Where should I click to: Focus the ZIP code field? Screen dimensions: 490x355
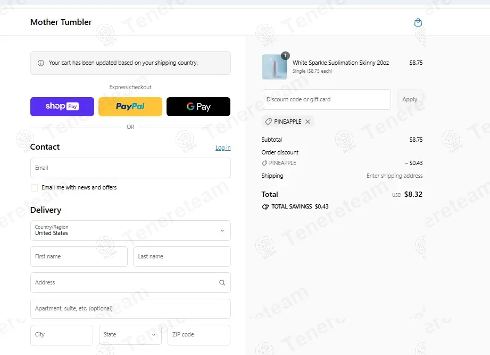click(x=199, y=335)
